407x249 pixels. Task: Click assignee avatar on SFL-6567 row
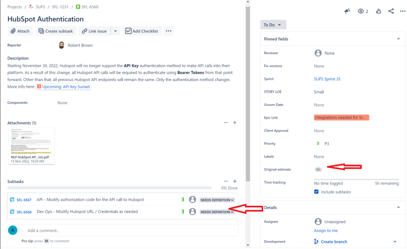point(192,199)
